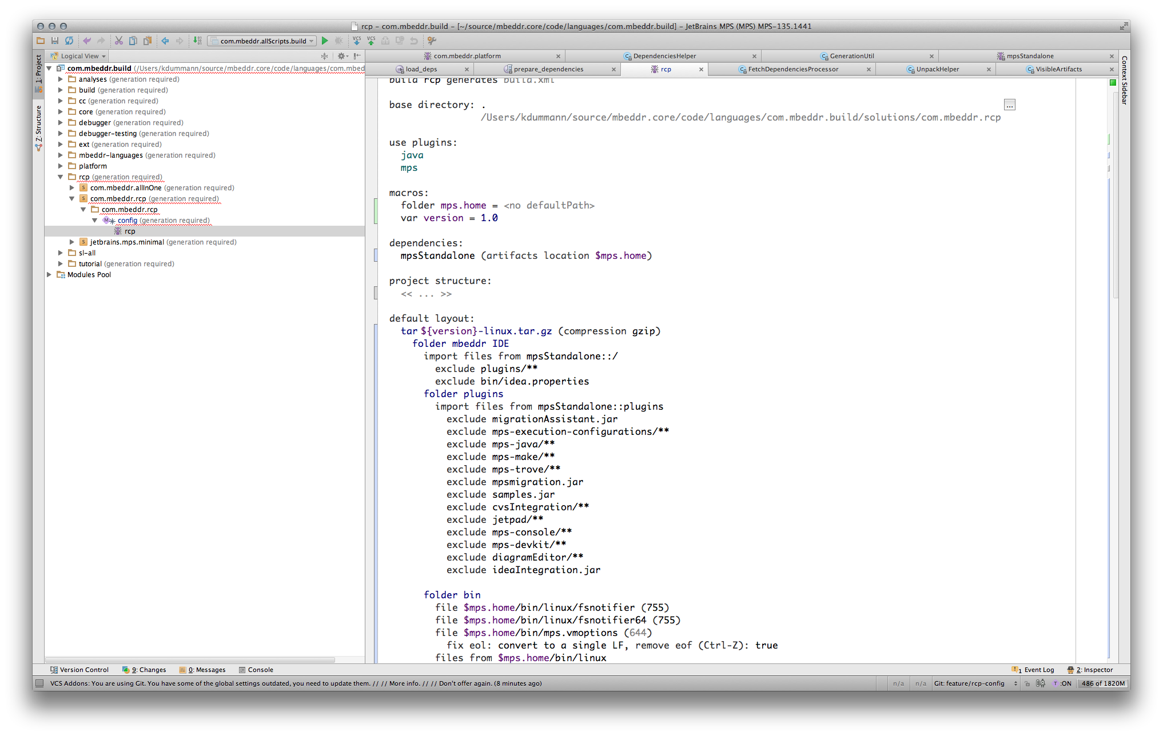The height and width of the screenshot is (736, 1163).
Task: Click the Make project binary icon
Action: [x=197, y=41]
